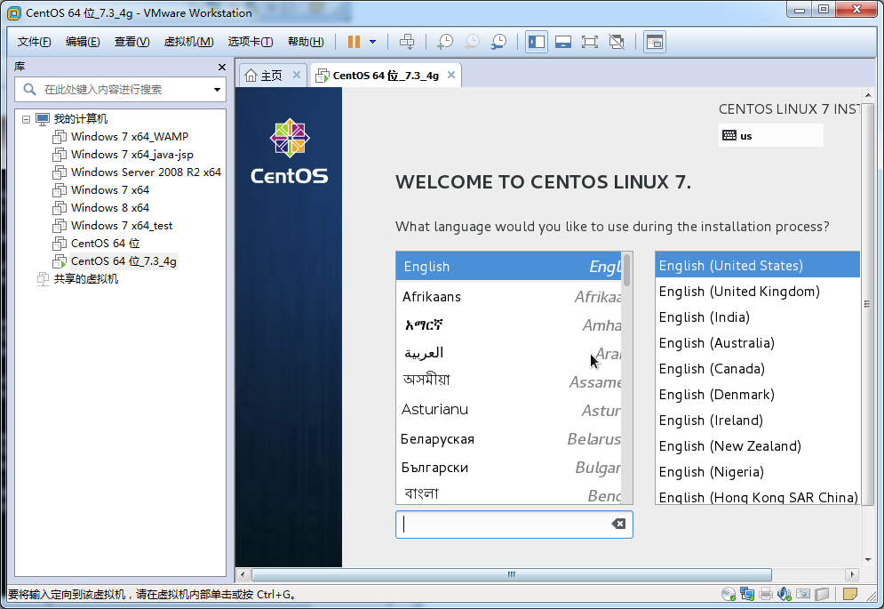
Task: Select Asturianu in the language list
Action: 508,410
